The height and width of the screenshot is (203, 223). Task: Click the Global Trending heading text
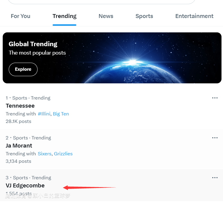33,44
